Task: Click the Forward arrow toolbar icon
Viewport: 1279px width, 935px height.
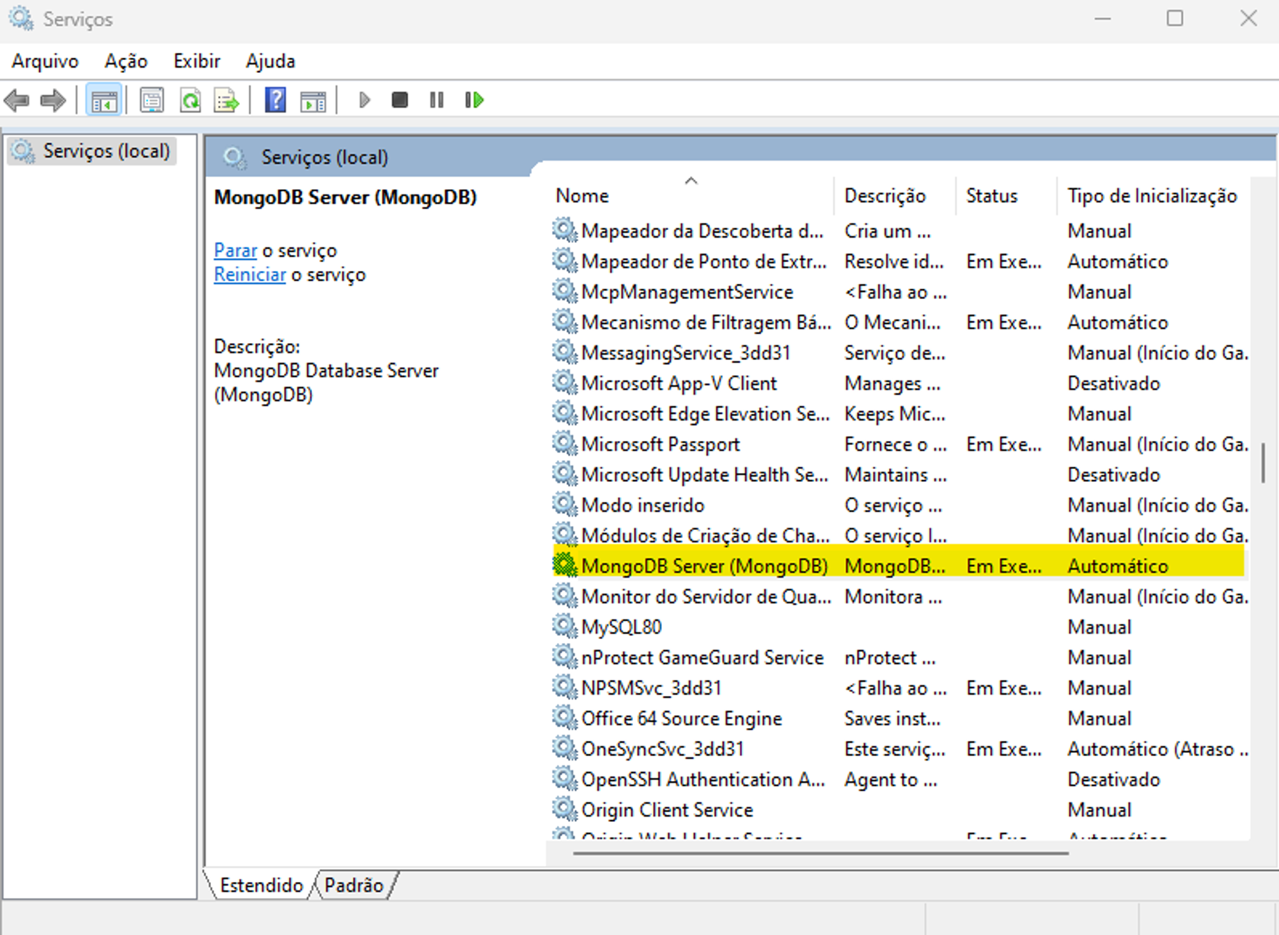Action: (52, 100)
